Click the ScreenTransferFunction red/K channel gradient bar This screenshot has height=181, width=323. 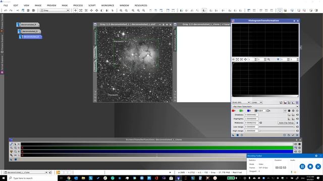pyautogui.click(x=157, y=144)
